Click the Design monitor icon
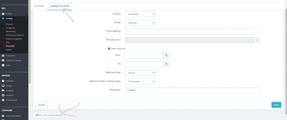 3,86
